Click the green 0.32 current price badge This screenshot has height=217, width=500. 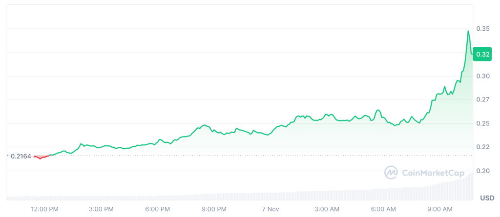[482, 54]
